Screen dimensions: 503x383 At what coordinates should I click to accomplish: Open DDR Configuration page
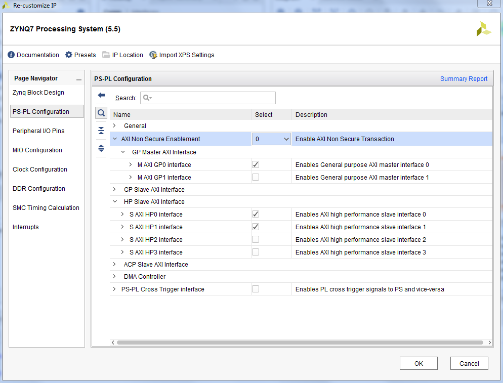point(39,189)
